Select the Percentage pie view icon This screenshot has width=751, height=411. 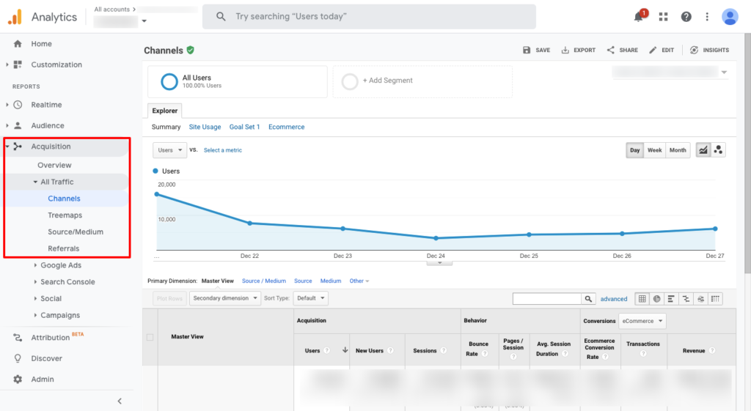656,299
